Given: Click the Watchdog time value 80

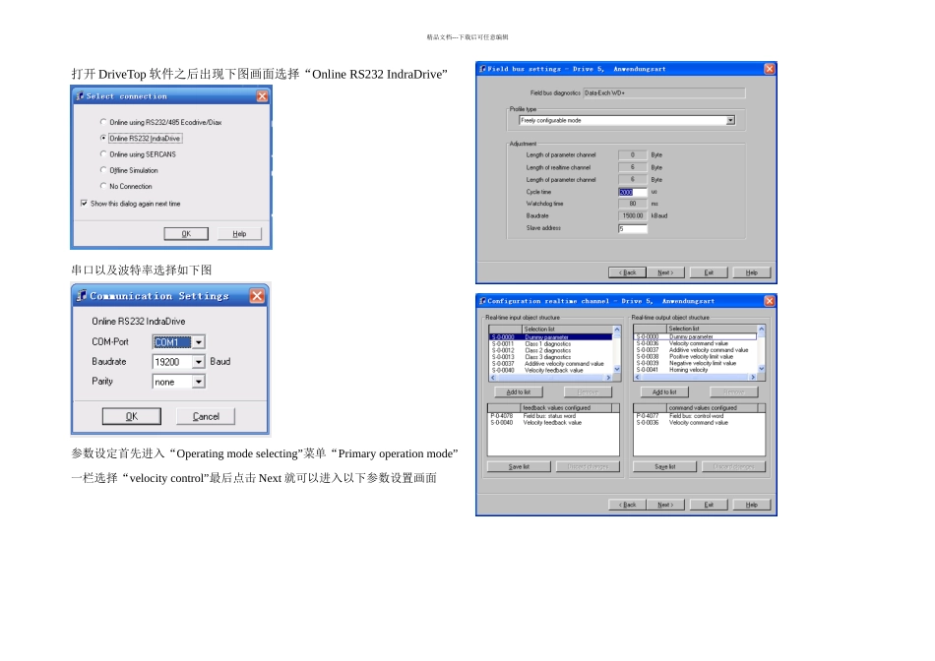Looking at the screenshot, I should click(632, 204).
